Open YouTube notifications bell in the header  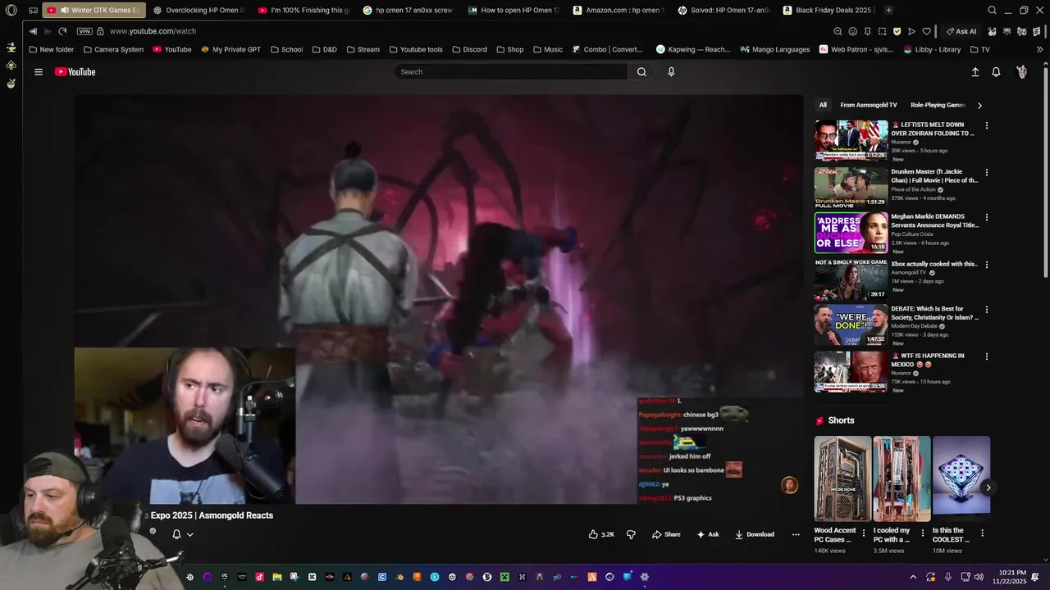tap(996, 72)
